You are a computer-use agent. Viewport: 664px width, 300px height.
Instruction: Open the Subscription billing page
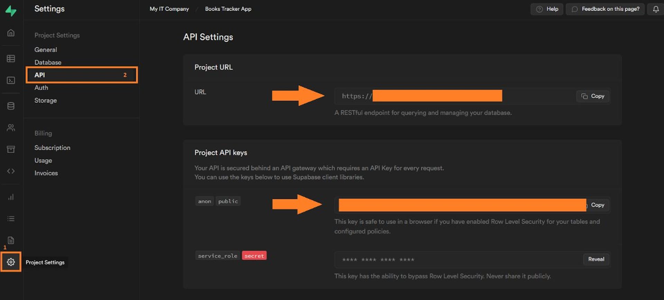pyautogui.click(x=52, y=148)
